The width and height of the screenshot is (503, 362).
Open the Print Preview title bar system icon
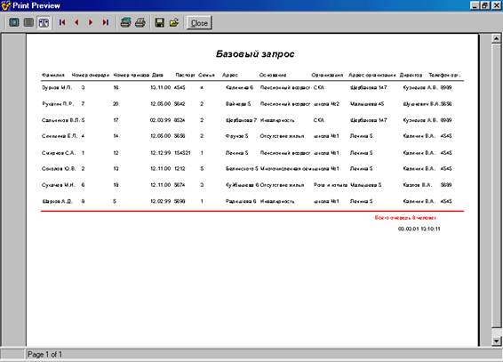pyautogui.click(x=5, y=5)
